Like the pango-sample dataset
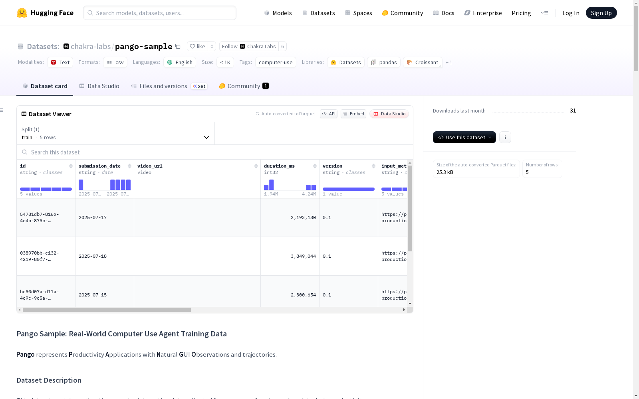 tap(197, 46)
